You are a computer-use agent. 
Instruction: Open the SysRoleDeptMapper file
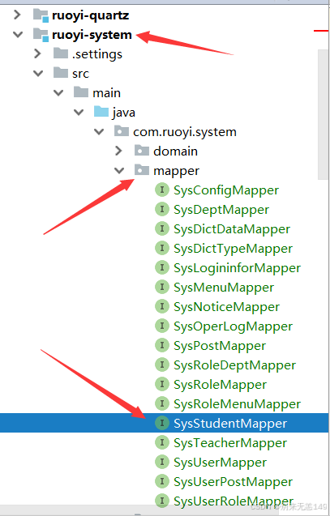tap(235, 365)
